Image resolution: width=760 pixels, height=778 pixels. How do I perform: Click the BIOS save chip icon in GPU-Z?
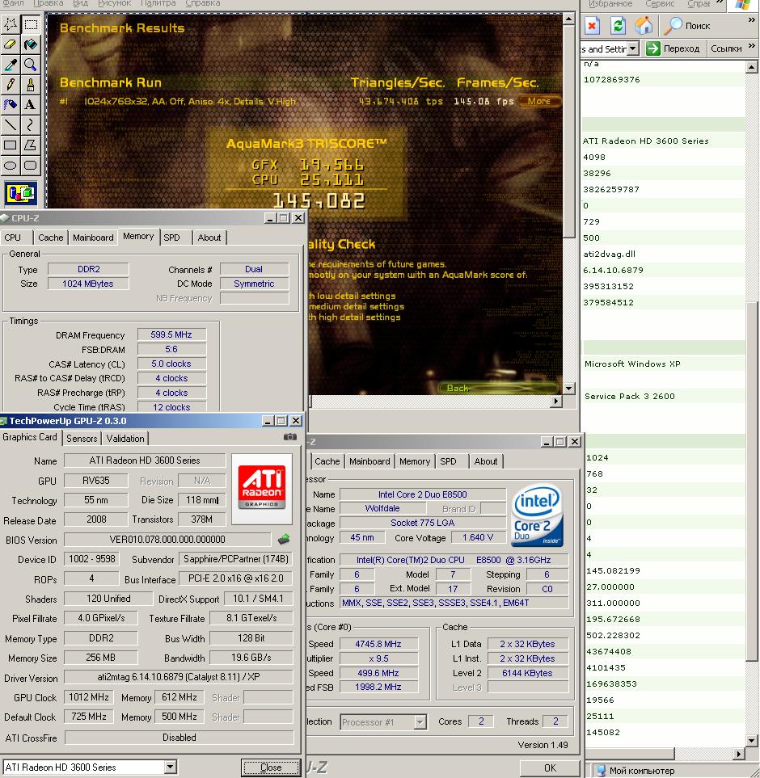pos(284,540)
